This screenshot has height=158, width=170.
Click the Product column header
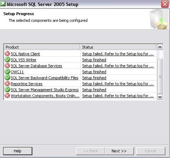42,47
